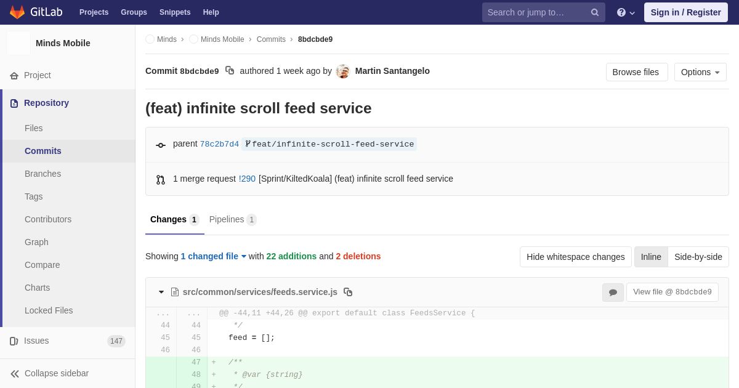Image resolution: width=739 pixels, height=388 pixels.
Task: Click the Collapse sidebar chevrons icon
Action: [15, 374]
